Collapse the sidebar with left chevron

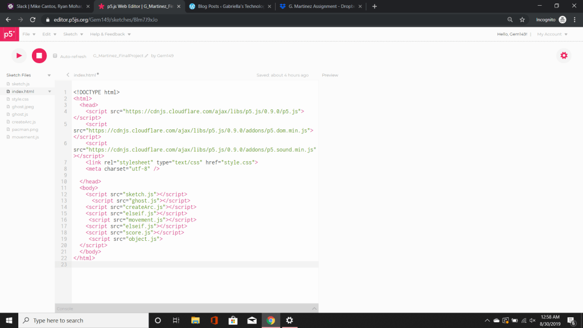(68, 75)
